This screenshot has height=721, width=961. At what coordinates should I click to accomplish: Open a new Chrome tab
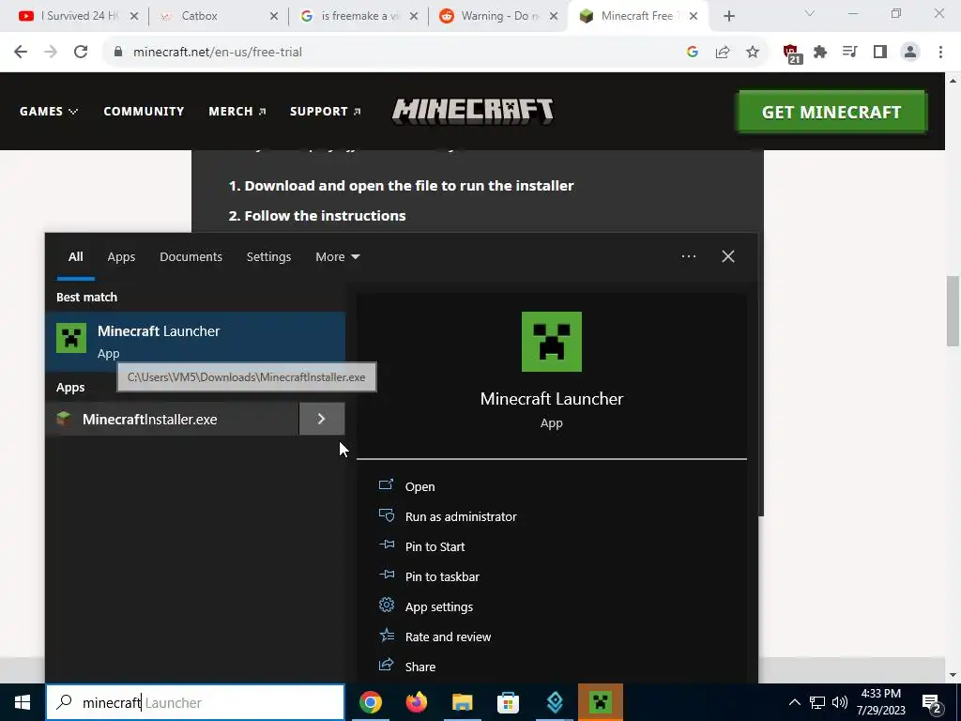pyautogui.click(x=728, y=17)
